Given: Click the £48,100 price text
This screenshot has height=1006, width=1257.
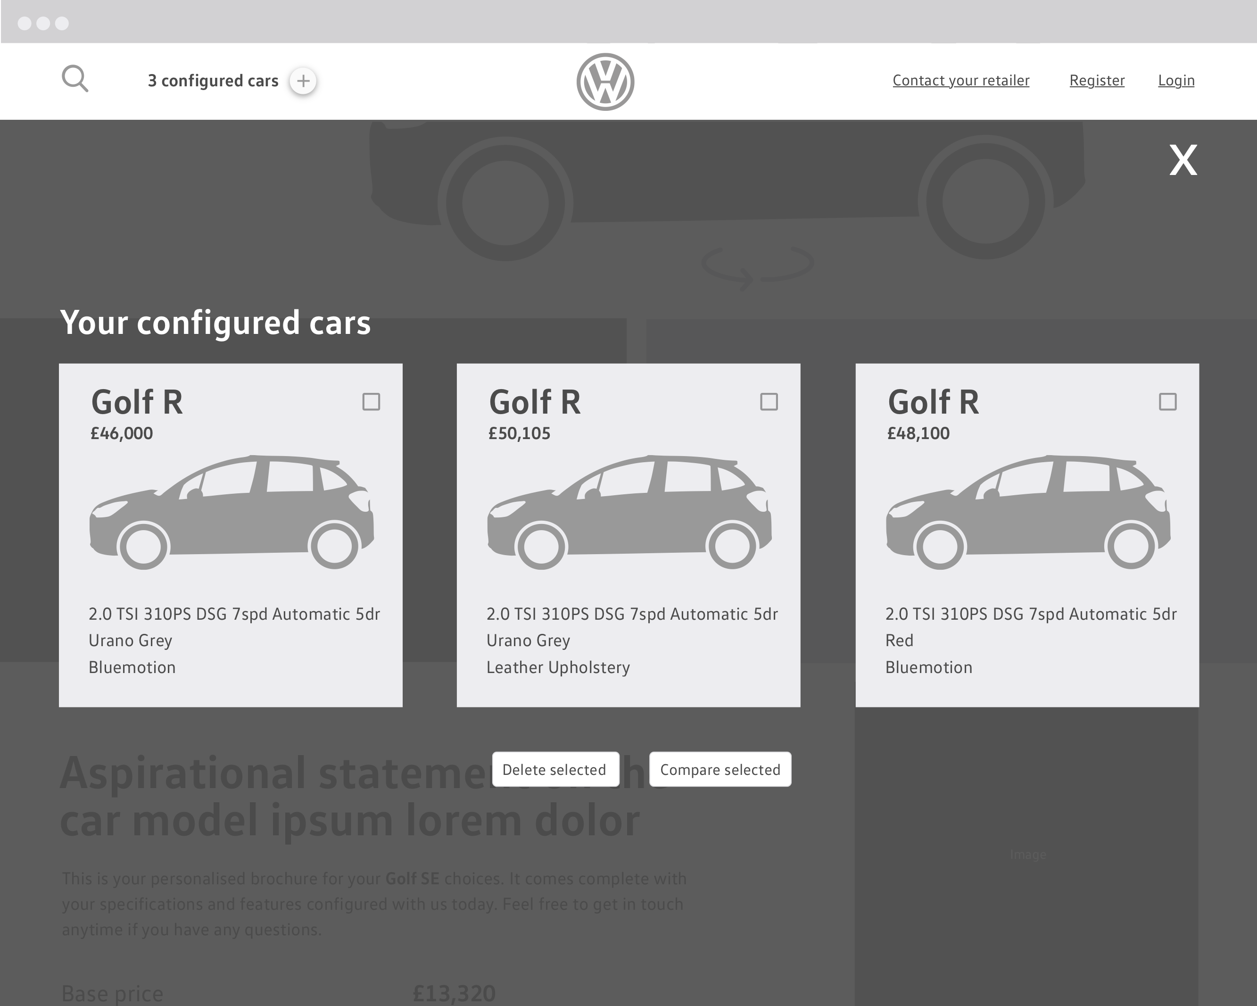Looking at the screenshot, I should 918,433.
